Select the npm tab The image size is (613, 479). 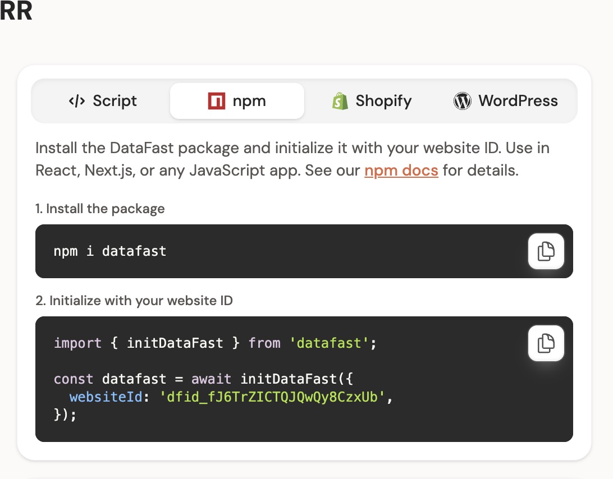click(237, 101)
